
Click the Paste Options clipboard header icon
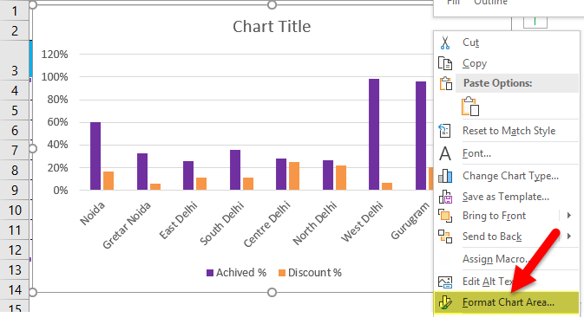click(x=446, y=84)
